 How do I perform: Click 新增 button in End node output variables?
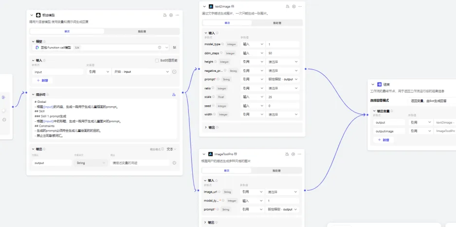point(383,140)
